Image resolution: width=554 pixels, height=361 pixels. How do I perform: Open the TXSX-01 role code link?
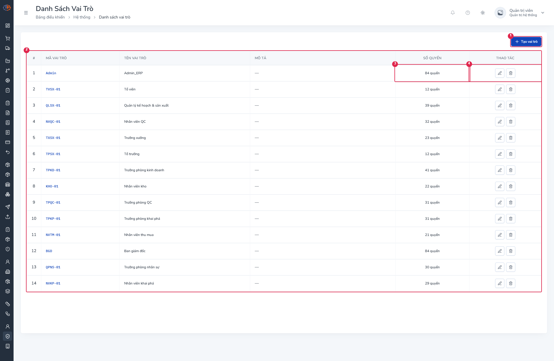[53, 138]
